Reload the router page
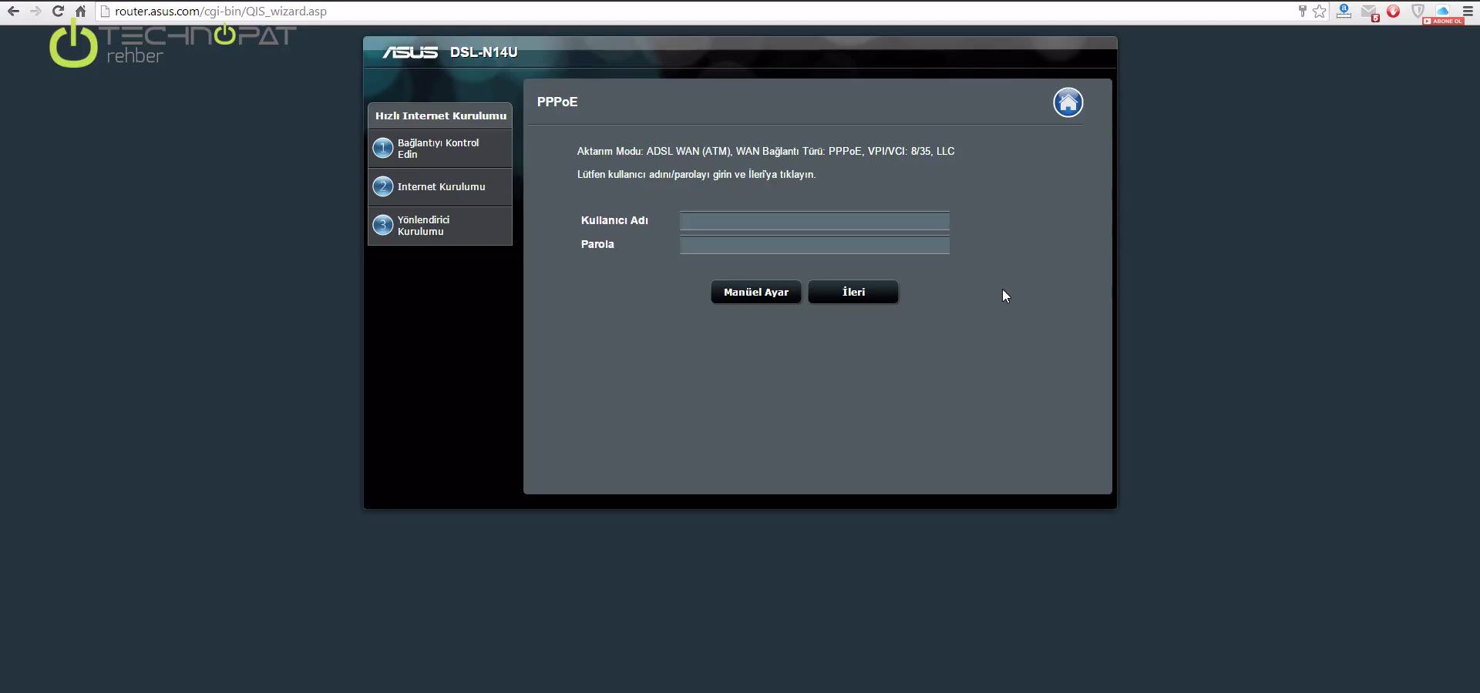The width and height of the screenshot is (1480, 693). coord(58,12)
